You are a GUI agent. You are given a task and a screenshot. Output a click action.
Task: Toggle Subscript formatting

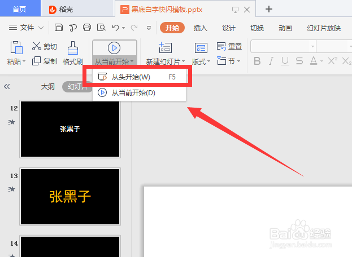pyautogui.click(x=347, y=61)
